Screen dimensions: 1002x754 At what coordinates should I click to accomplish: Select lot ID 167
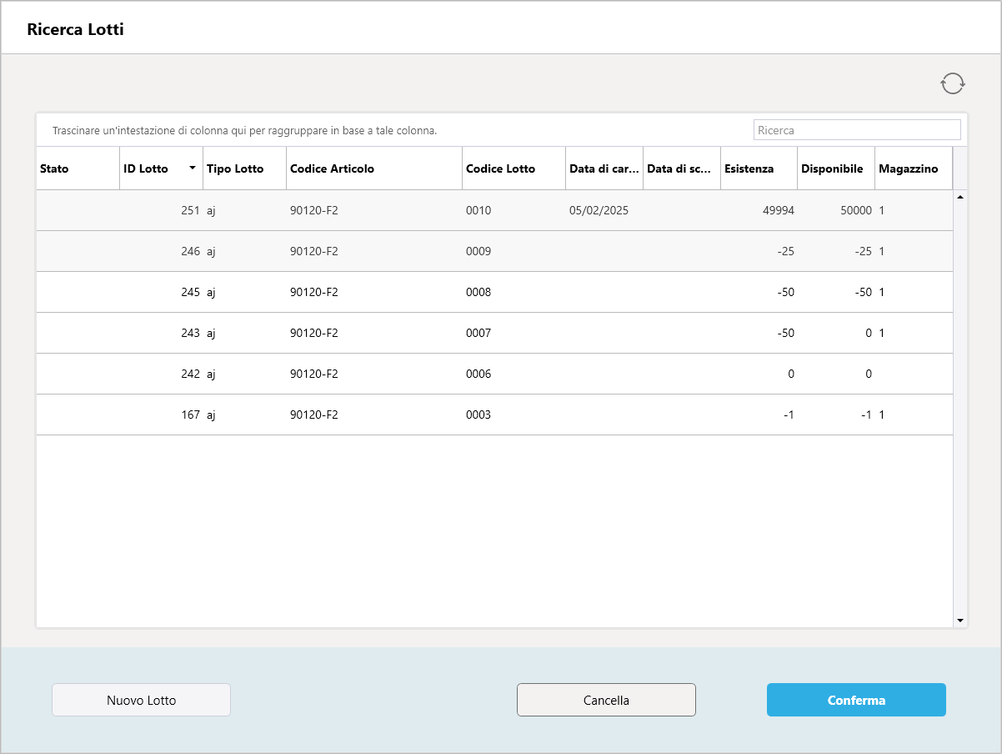click(190, 415)
